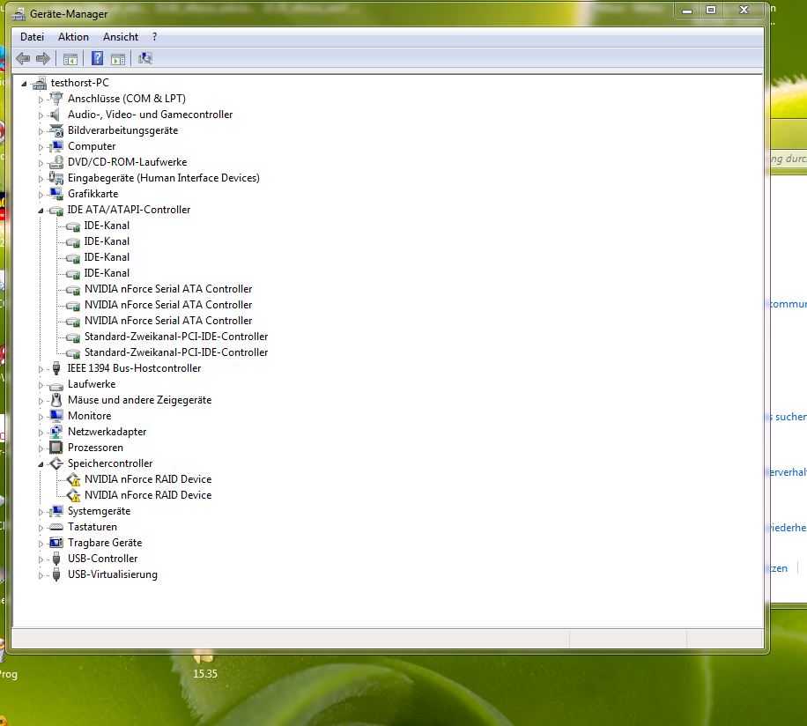
Task: Toggle the action pane toolbar icon
Action: click(118, 59)
